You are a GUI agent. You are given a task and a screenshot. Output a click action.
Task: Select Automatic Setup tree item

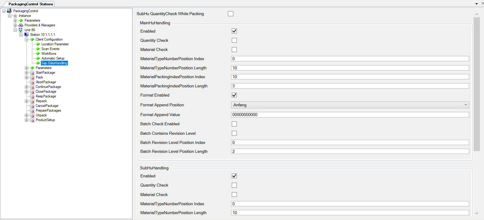pos(53,58)
